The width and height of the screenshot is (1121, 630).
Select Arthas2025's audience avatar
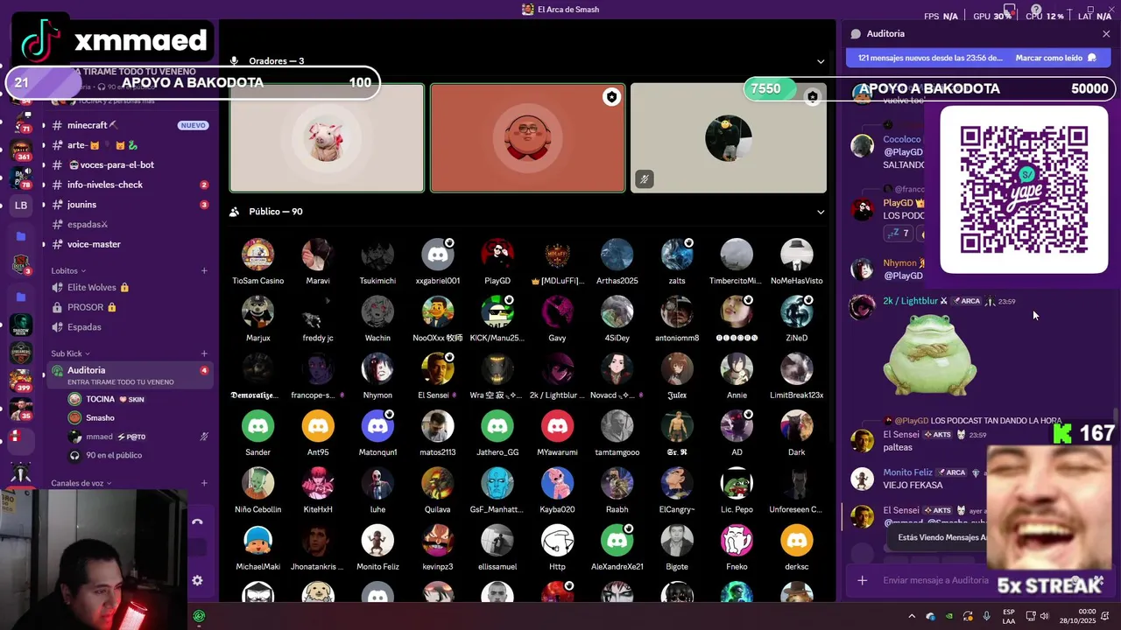pyautogui.click(x=617, y=255)
